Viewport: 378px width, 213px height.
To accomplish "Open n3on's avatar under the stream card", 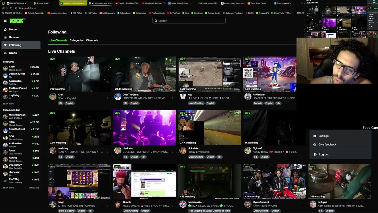I will (53, 97).
